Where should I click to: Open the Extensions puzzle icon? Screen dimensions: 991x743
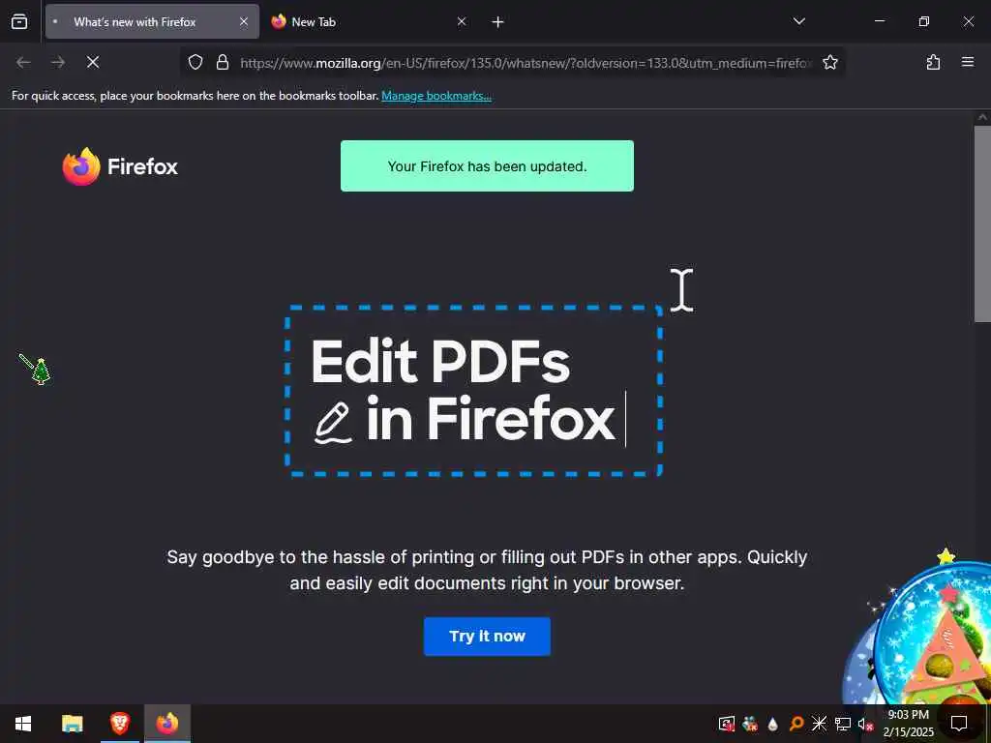(933, 62)
